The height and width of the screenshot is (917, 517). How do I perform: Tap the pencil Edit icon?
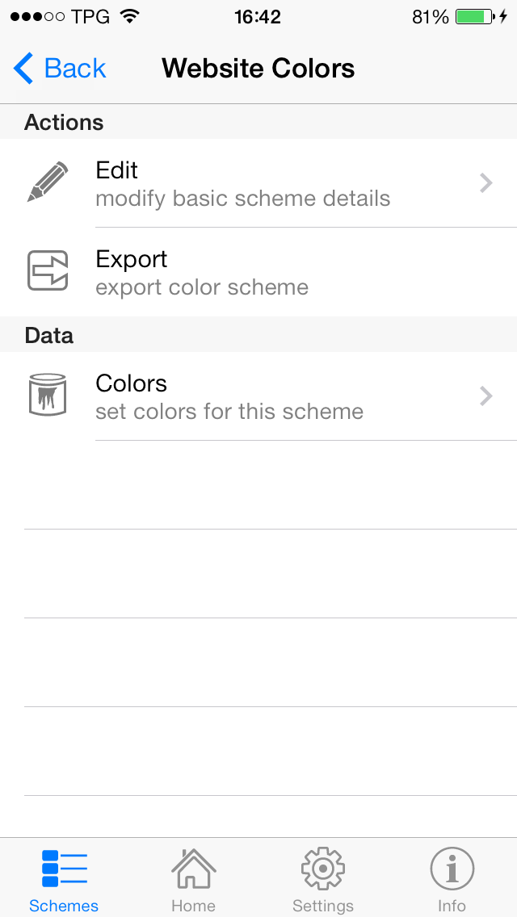(48, 182)
